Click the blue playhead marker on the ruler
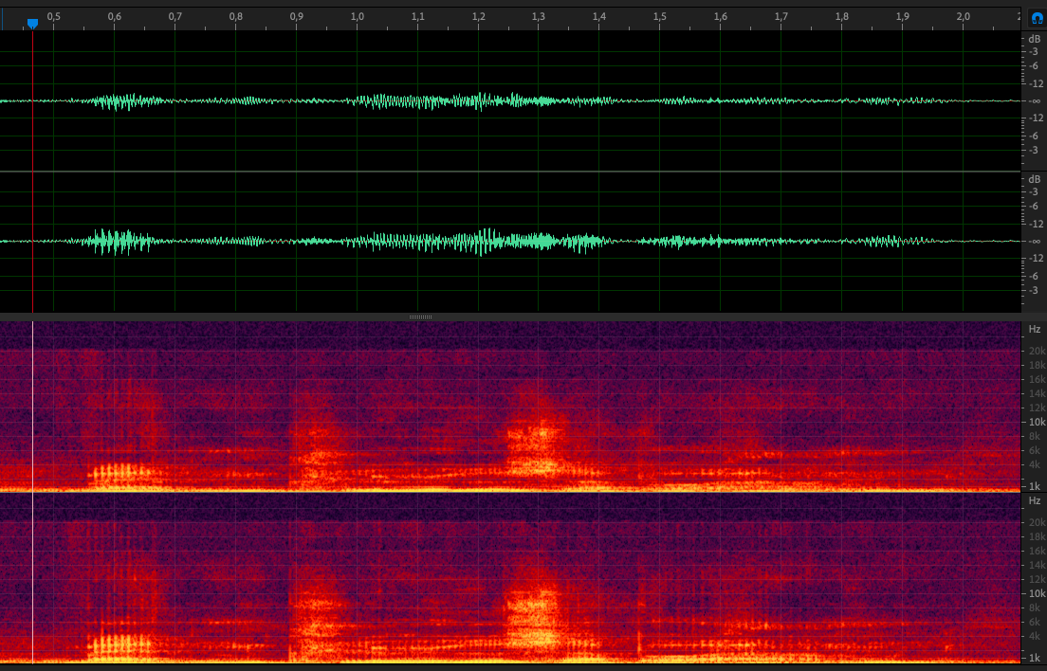This screenshot has width=1047, height=671. 32,23
